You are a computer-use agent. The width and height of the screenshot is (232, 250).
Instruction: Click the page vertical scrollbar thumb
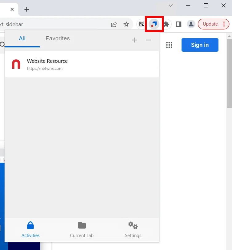pyautogui.click(x=229, y=73)
